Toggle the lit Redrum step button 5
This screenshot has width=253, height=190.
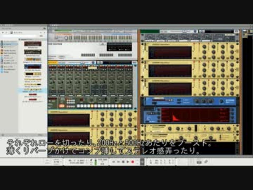click(x=92, y=106)
